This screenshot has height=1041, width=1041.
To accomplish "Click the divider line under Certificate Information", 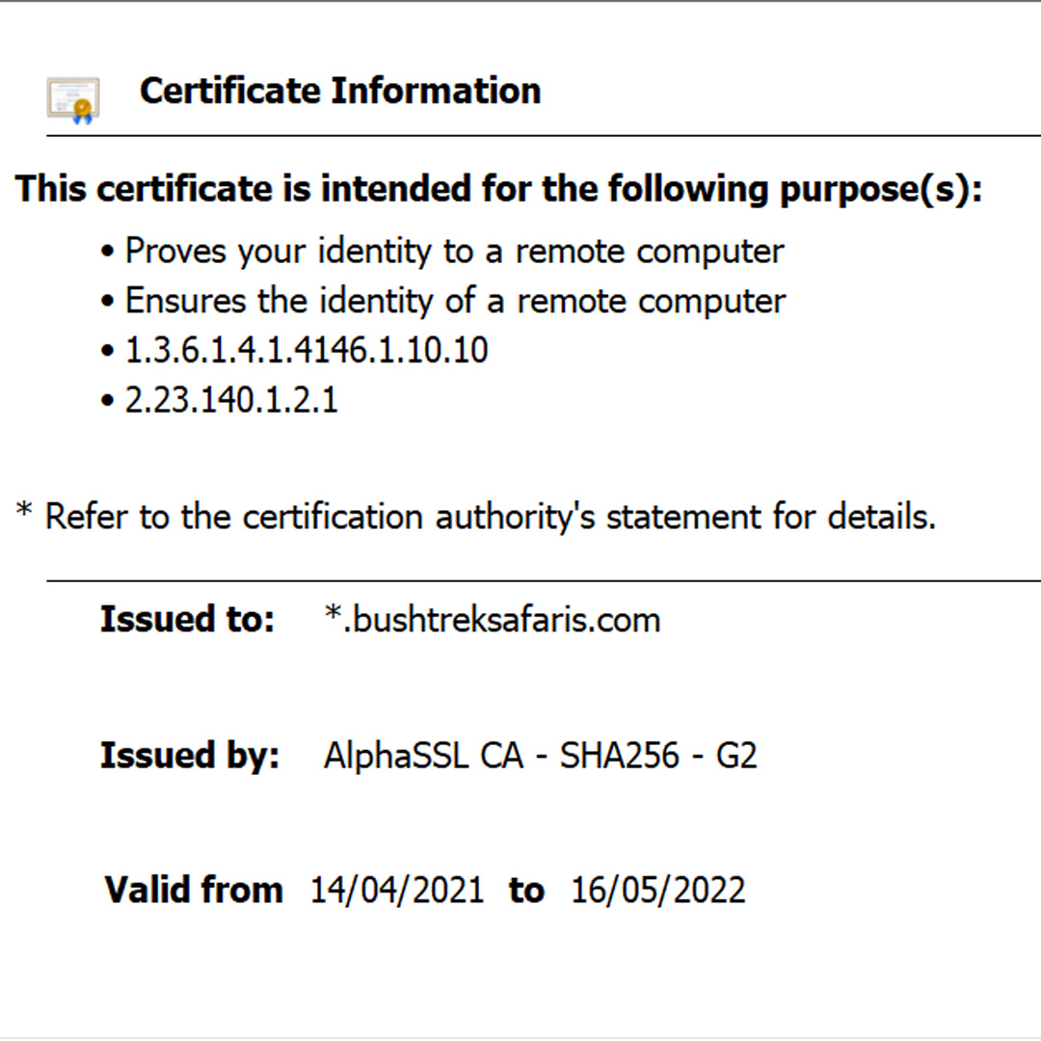I will pyautogui.click(x=543, y=136).
